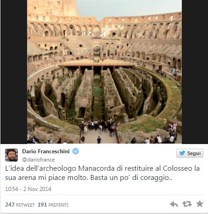View the 191 Preferiti list
This screenshot has height=214, width=208.
[x=53, y=205]
